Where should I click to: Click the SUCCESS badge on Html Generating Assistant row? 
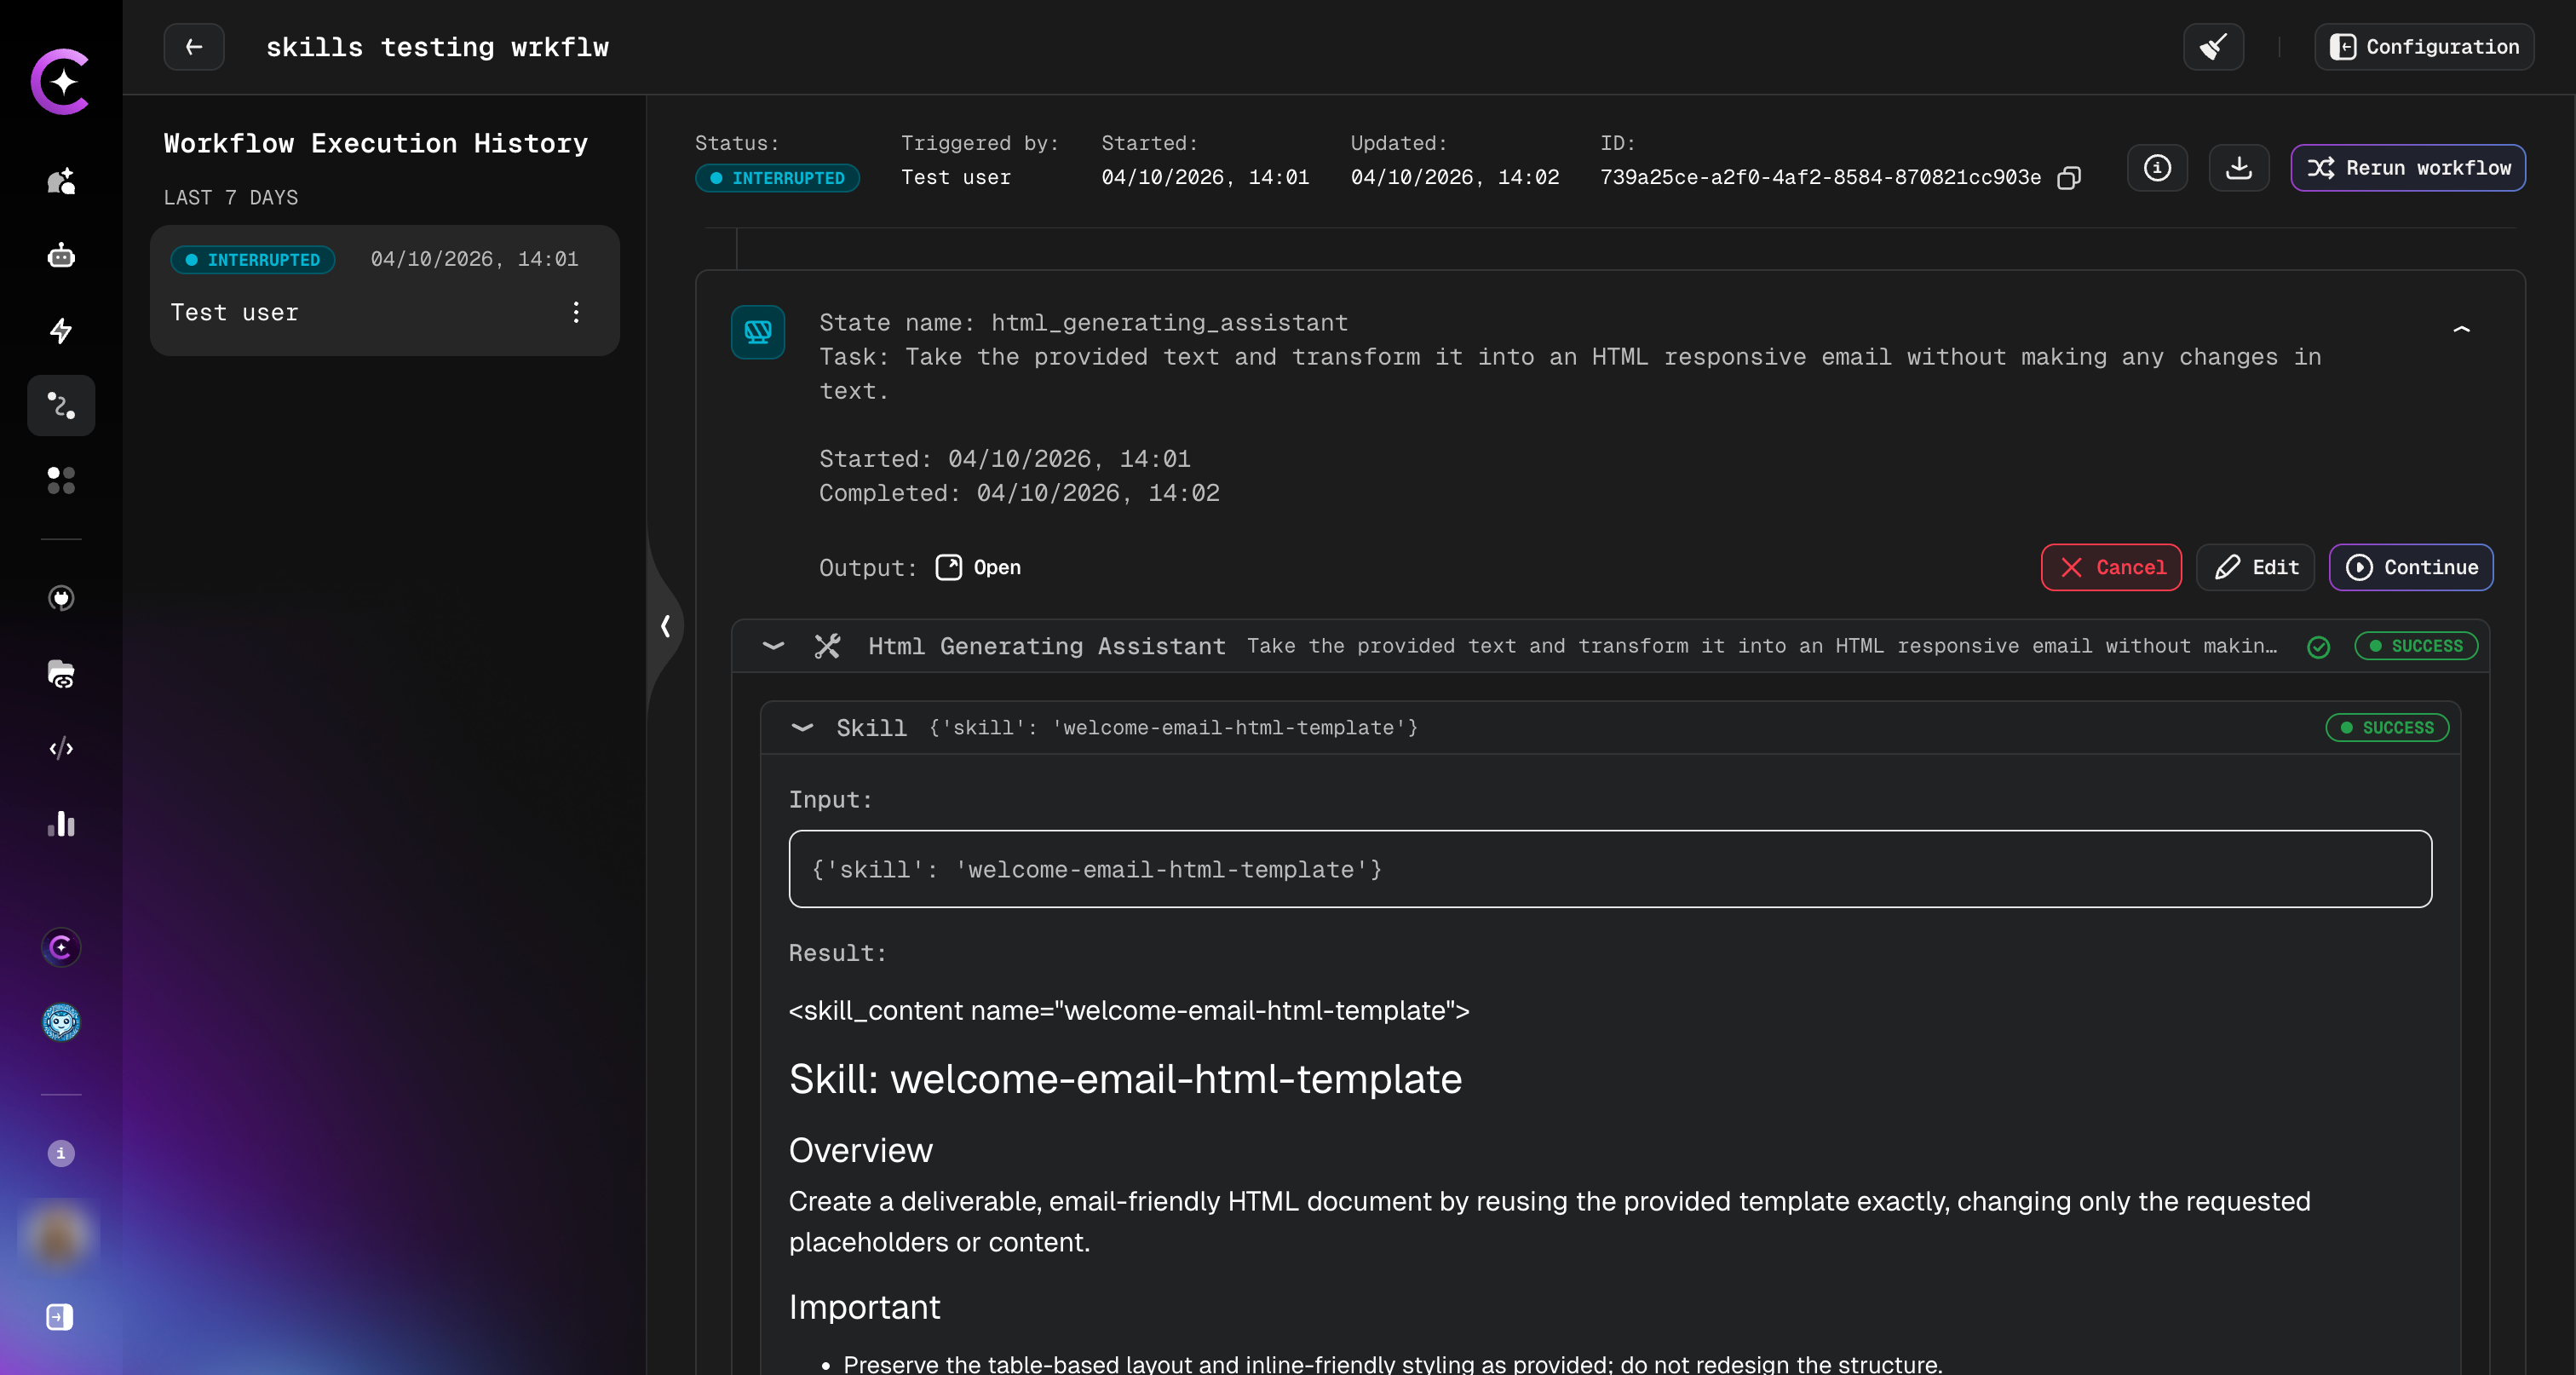click(2416, 646)
